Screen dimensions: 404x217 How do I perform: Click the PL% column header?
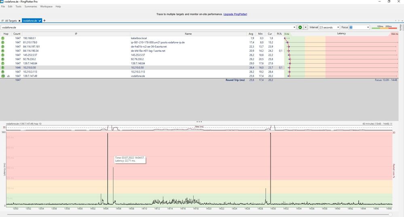pyautogui.click(x=279, y=34)
